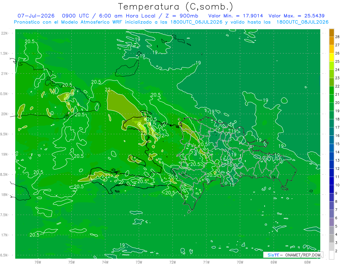Click the colorbar label 19
345x266 pixels.
point(338,111)
